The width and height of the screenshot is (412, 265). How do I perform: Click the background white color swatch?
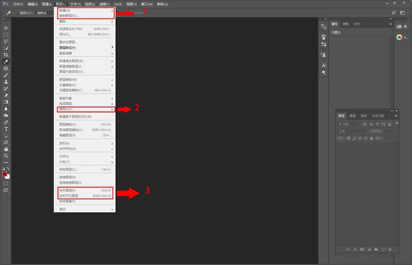pyautogui.click(x=8, y=177)
